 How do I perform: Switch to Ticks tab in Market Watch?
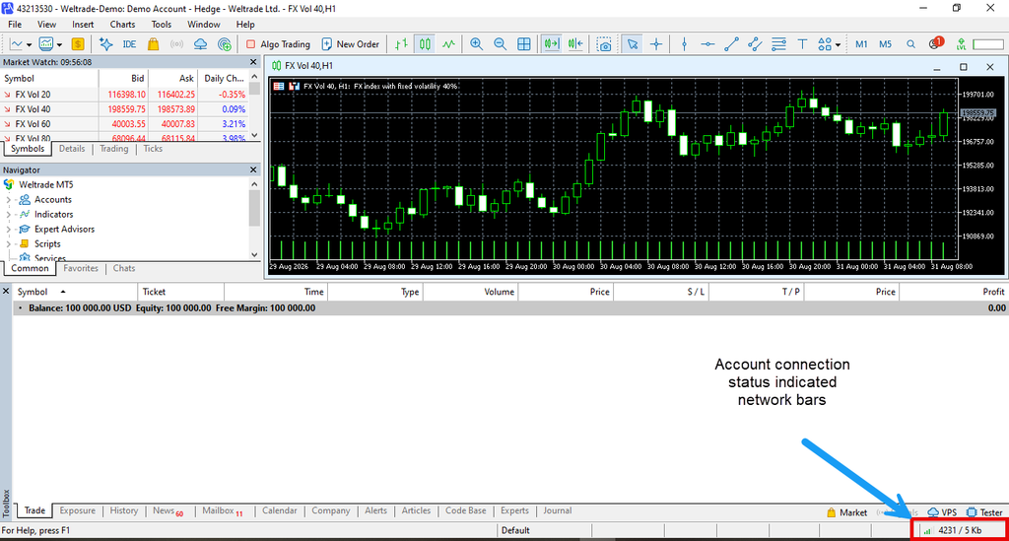point(153,149)
